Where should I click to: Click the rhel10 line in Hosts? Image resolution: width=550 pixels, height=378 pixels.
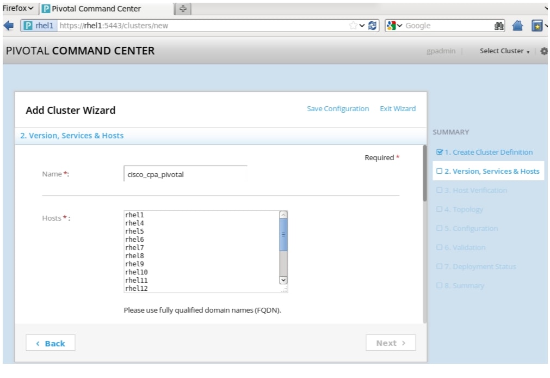[137, 272]
